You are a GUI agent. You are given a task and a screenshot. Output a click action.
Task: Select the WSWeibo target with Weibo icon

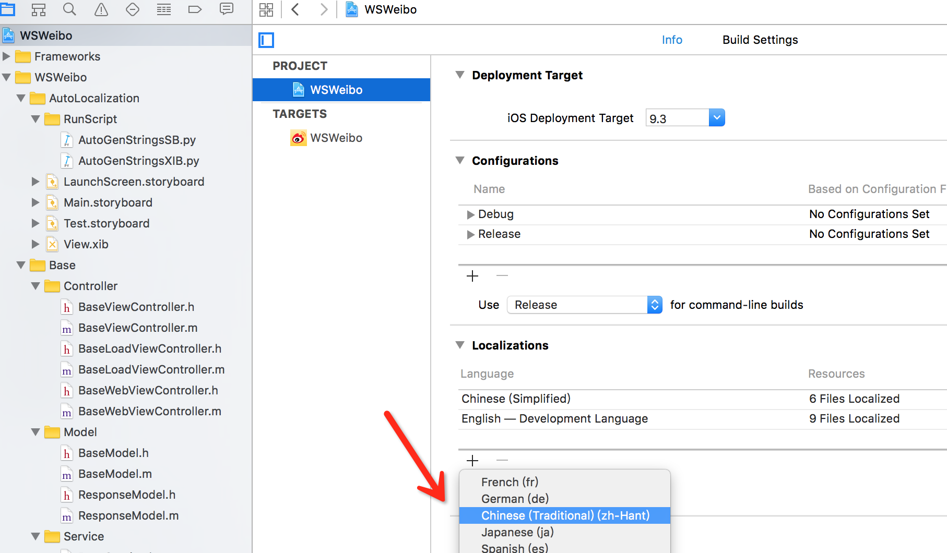pyautogui.click(x=327, y=138)
